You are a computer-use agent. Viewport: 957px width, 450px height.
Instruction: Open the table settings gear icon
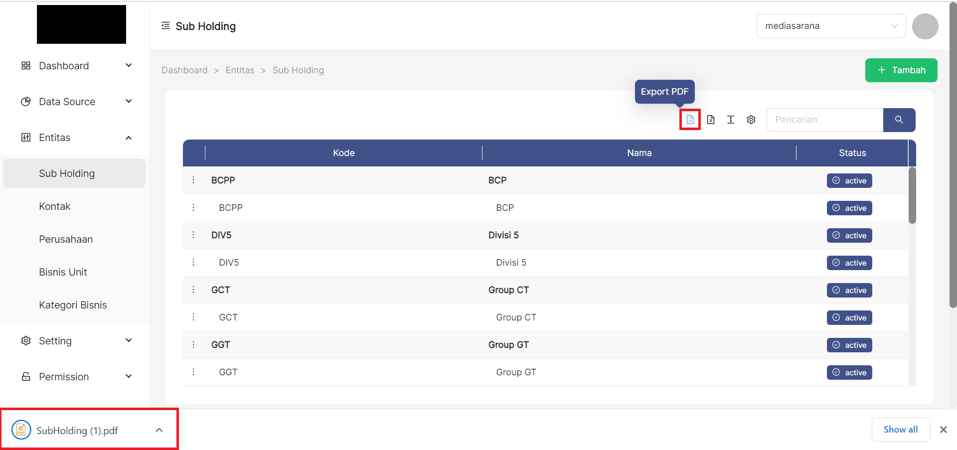[751, 120]
